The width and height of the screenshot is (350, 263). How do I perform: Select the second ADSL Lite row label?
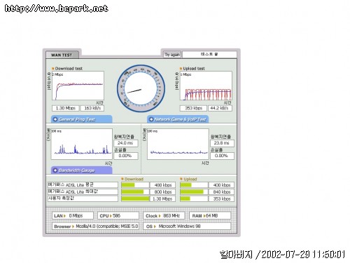pyautogui.click(x=83, y=191)
